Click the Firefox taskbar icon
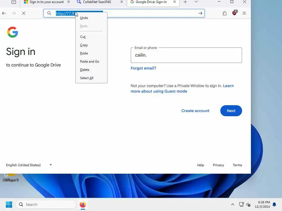Image resolution: width=282 pixels, height=211 pixels. pos(83,204)
